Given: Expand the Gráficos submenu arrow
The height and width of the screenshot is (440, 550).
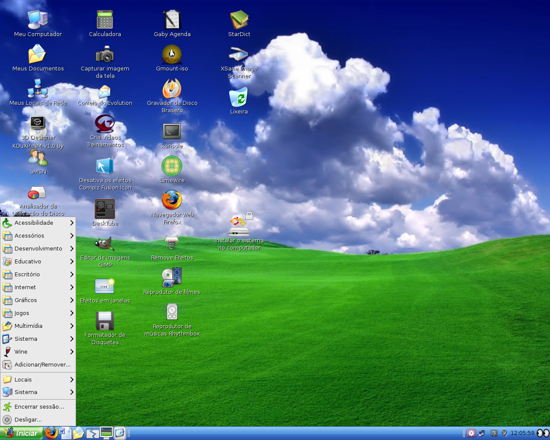Looking at the screenshot, I should [x=72, y=300].
